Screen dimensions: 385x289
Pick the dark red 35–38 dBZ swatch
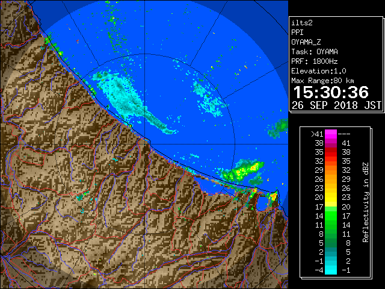(331, 152)
